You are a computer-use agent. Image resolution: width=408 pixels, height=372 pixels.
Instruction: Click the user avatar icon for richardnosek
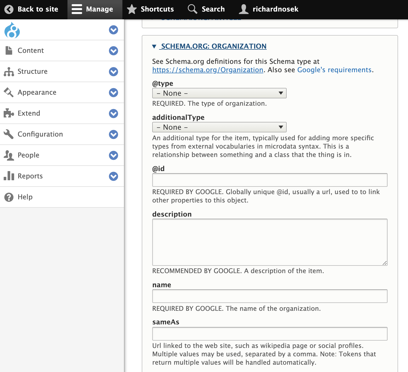tap(243, 9)
